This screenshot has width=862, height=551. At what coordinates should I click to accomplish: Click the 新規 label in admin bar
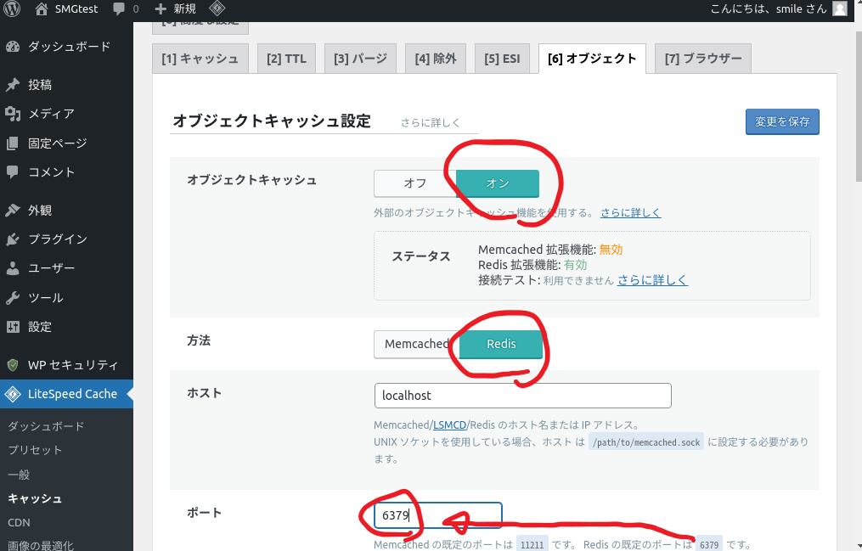185,8
